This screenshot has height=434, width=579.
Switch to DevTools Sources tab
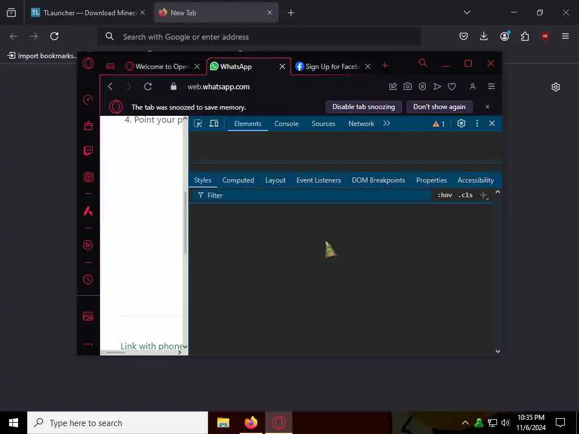tap(323, 124)
